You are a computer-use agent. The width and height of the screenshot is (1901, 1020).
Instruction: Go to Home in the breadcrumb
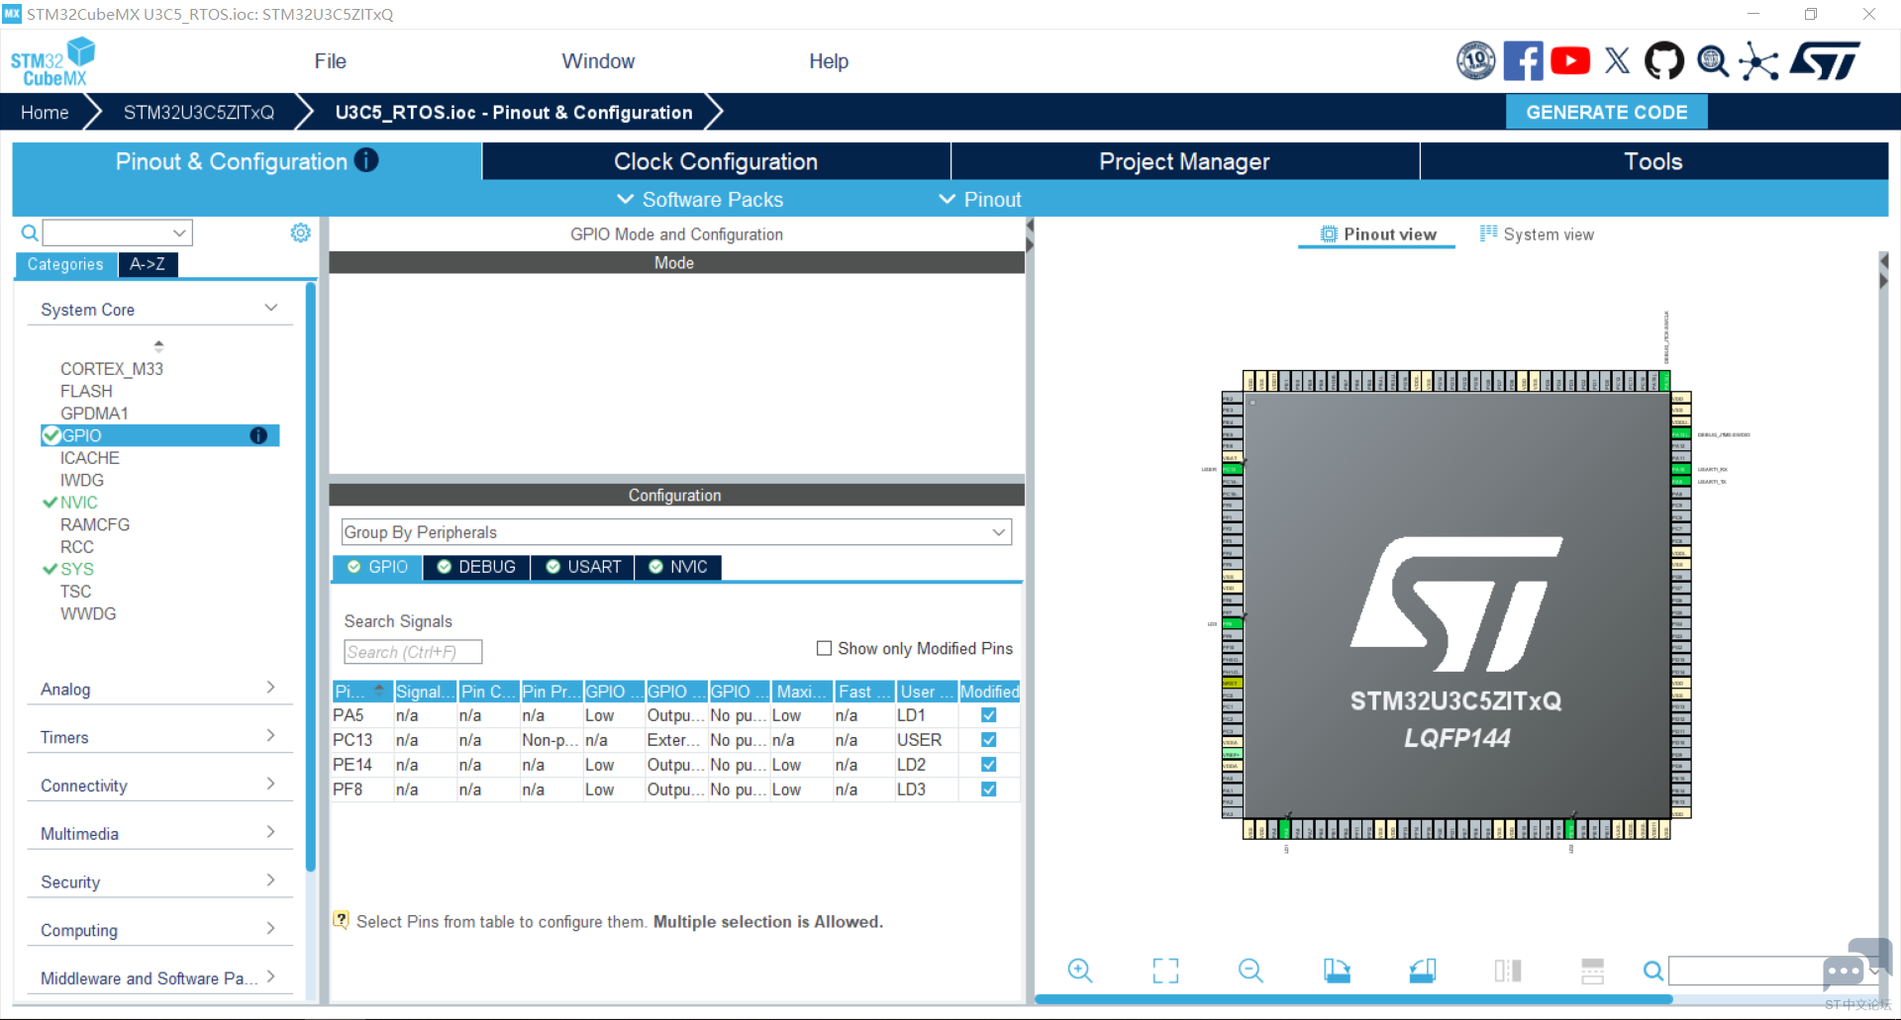[45, 112]
